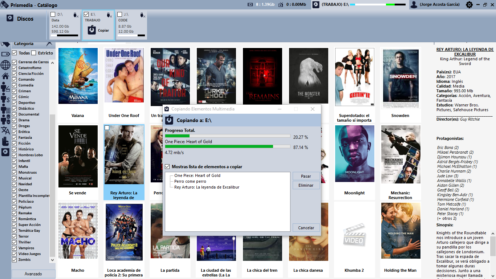The width and height of the screenshot is (496, 279).
Task: Click the settings gear icon
Action: click(469, 5)
